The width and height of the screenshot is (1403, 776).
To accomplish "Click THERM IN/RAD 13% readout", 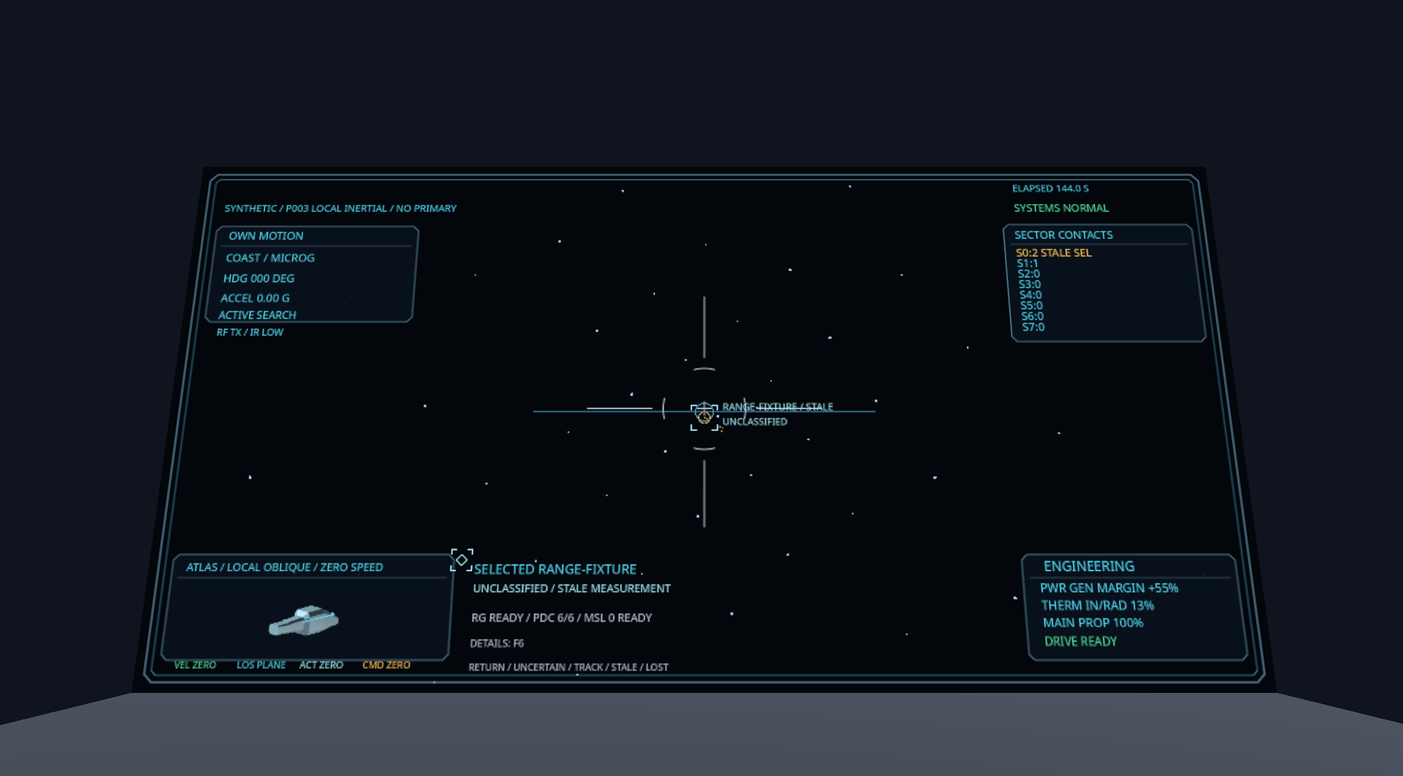I will [x=1097, y=605].
